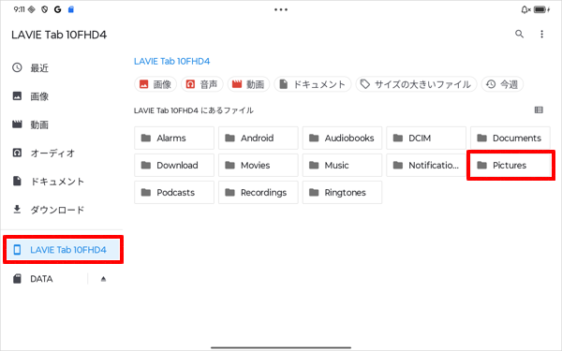Filter by ドキュメント chip
562x351 pixels.
pyautogui.click(x=313, y=84)
